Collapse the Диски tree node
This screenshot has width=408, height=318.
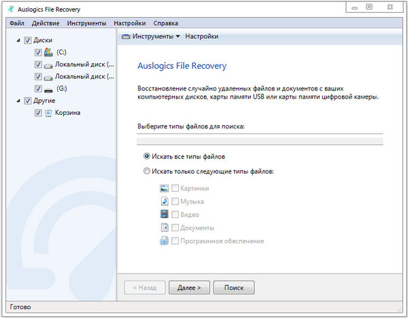coord(17,40)
